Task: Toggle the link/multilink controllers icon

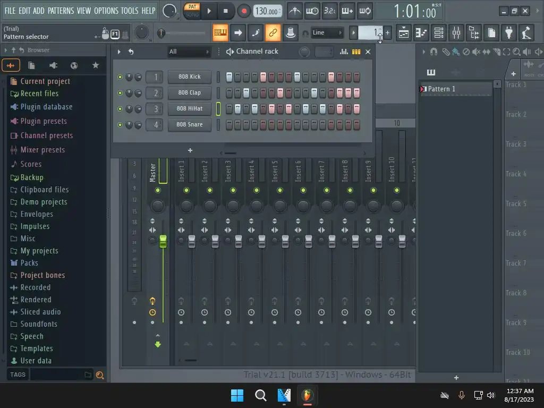Action: (x=273, y=32)
